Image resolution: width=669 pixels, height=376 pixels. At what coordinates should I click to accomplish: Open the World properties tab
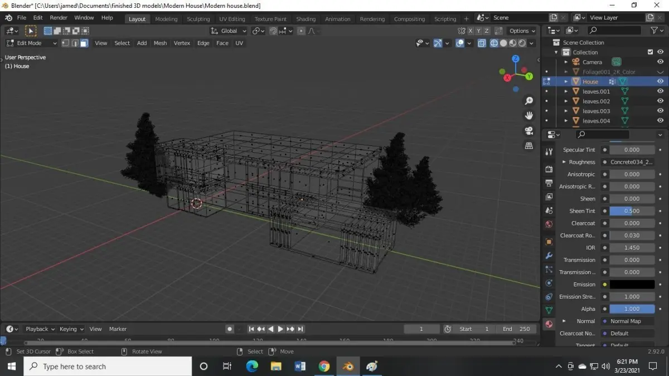[x=549, y=224]
